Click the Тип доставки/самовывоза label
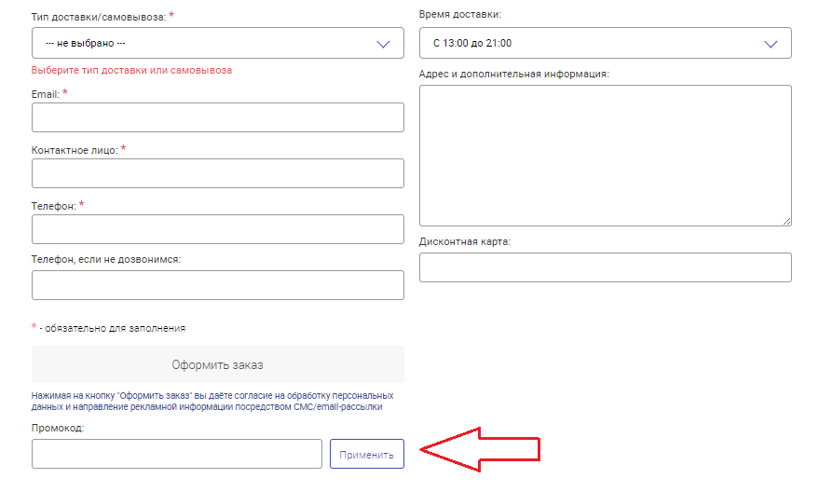This screenshot has height=492, width=819. [x=98, y=17]
